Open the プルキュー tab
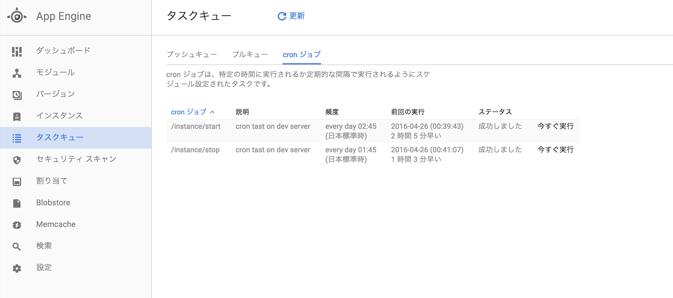The image size is (673, 298). click(250, 54)
